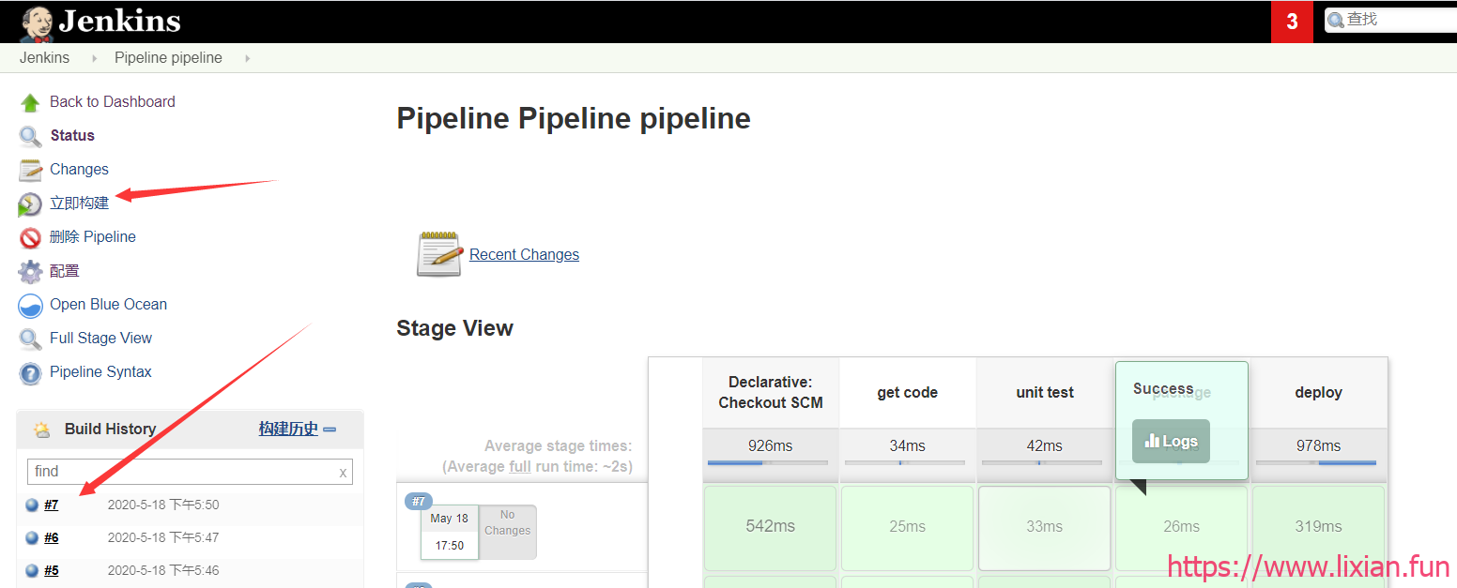Screen dimensions: 1457x588
Task: Start build via 立即构建 link
Action: [x=79, y=203]
